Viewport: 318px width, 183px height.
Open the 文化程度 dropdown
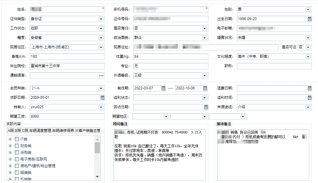coord(308,57)
